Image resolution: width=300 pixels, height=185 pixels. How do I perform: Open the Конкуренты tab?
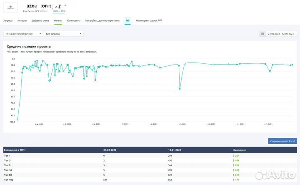click(x=74, y=20)
